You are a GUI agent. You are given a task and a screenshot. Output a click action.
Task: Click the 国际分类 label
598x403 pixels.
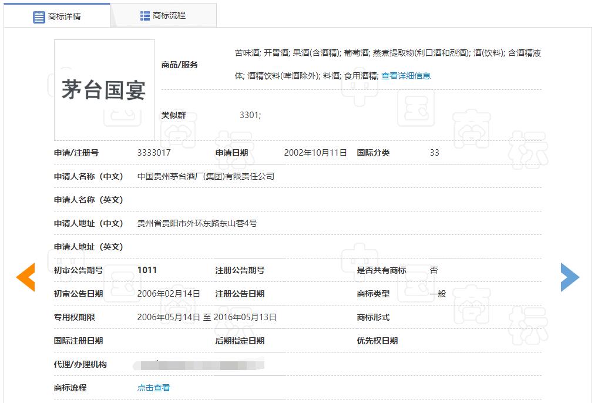373,153
